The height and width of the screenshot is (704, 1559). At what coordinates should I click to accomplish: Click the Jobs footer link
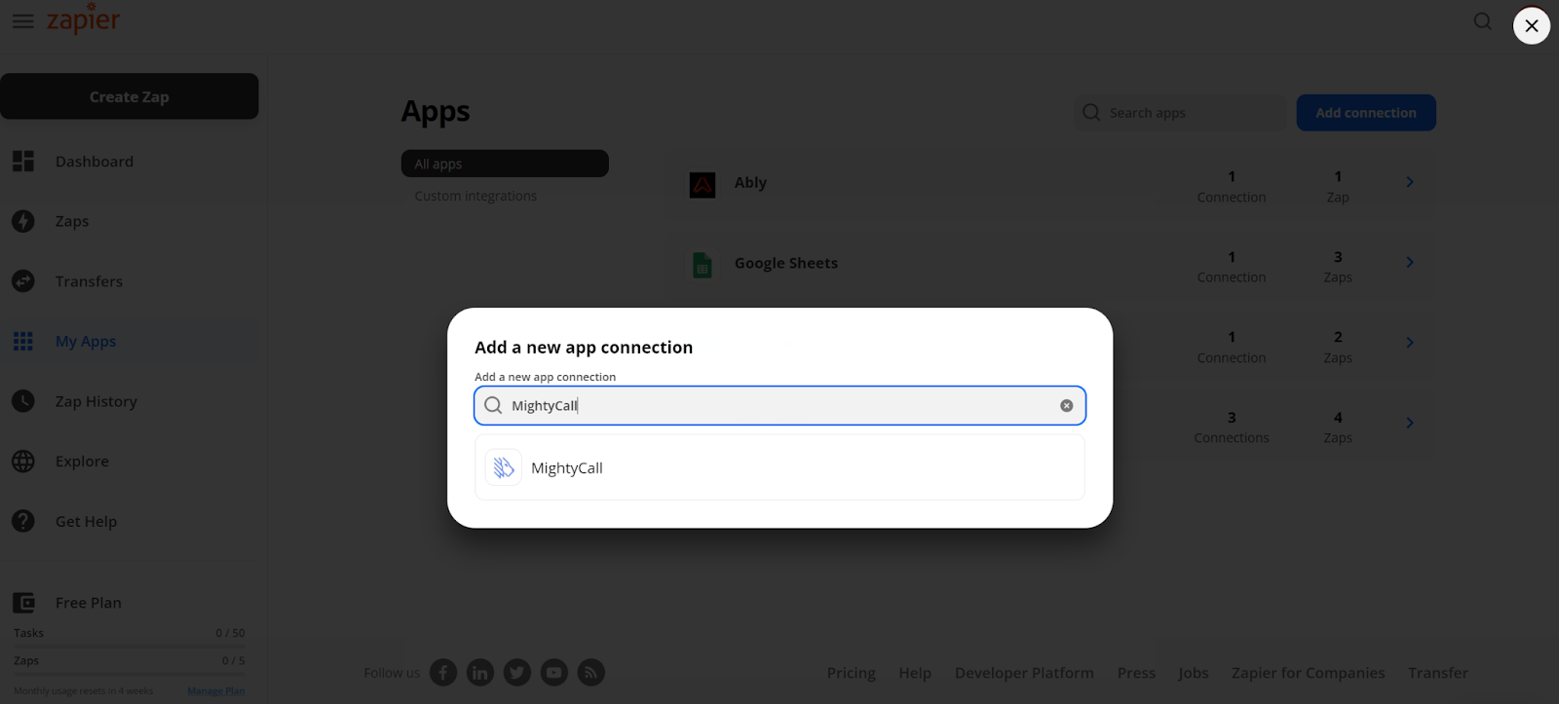point(1194,673)
